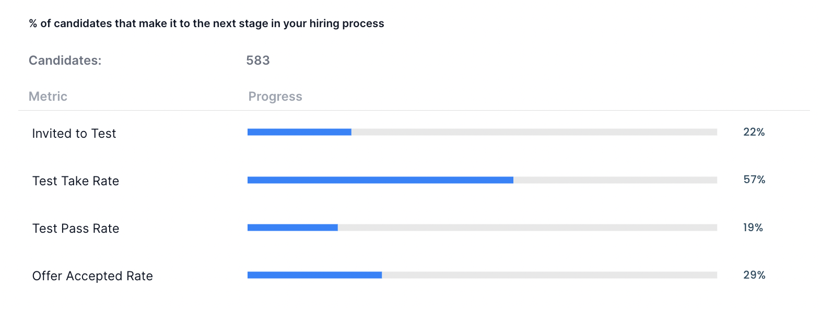The image size is (821, 310).
Task: Click the blue fill of Test Take Rate bar
Action: [380, 180]
